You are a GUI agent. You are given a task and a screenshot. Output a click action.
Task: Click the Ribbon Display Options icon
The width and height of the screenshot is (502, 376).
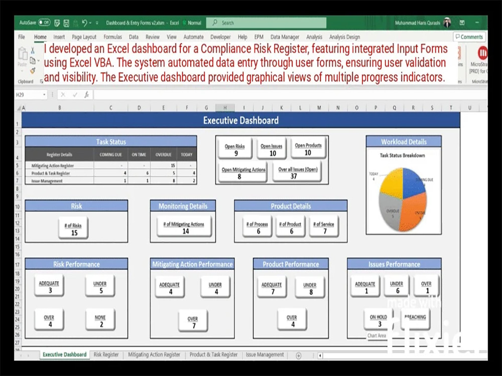tap(462, 23)
